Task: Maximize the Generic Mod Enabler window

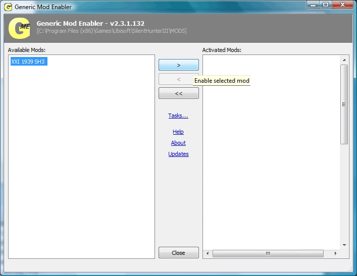Action: [326, 5]
